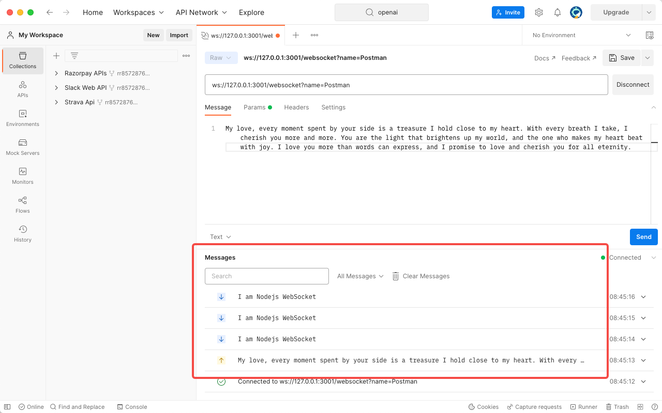Switch to the Headers tab
The width and height of the screenshot is (662, 413).
coord(296,107)
